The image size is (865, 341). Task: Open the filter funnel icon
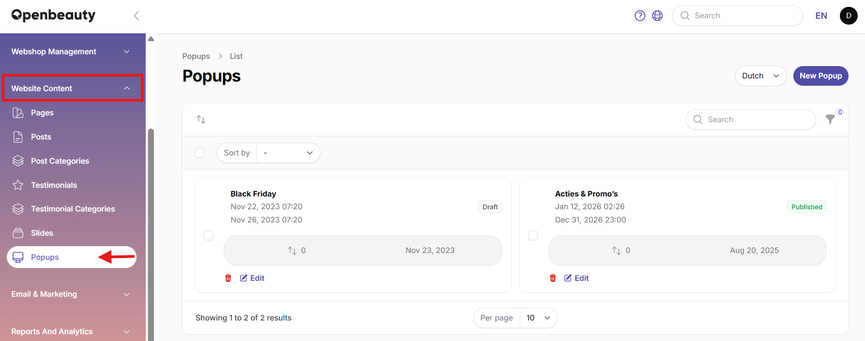[830, 119]
